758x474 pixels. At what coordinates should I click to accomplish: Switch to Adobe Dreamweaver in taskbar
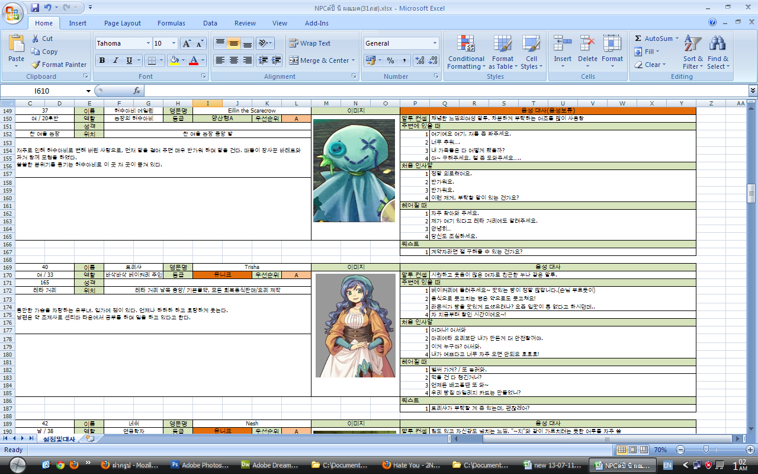[270, 465]
